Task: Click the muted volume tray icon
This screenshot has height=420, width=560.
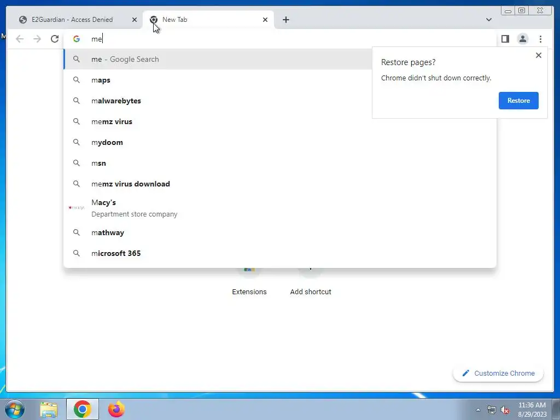Action: [x=505, y=410]
